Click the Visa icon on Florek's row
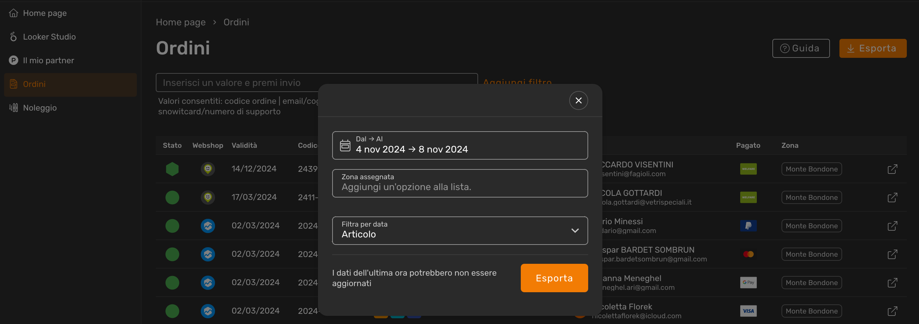 748,311
